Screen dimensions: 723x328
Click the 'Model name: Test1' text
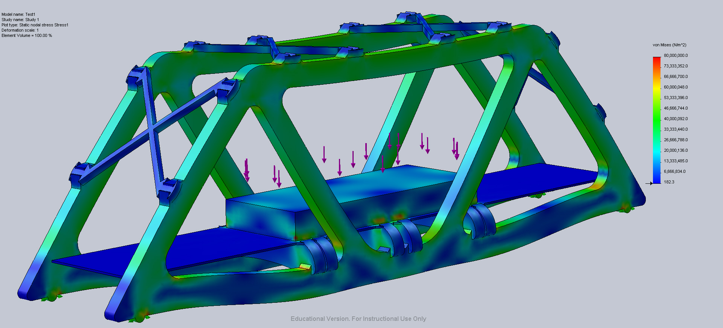pyautogui.click(x=18, y=14)
